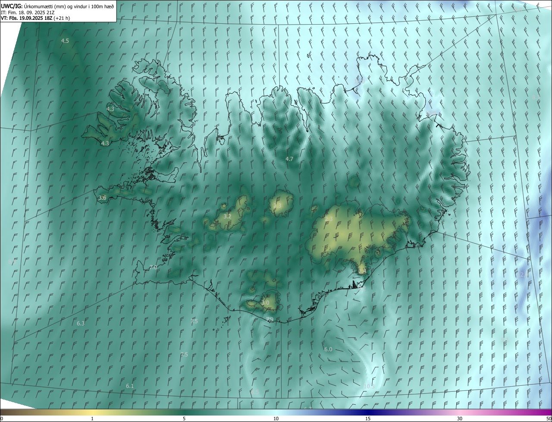Viewport: 552px width, 422px height.
Task: Click the legend tick label 30
Action: coord(460,419)
